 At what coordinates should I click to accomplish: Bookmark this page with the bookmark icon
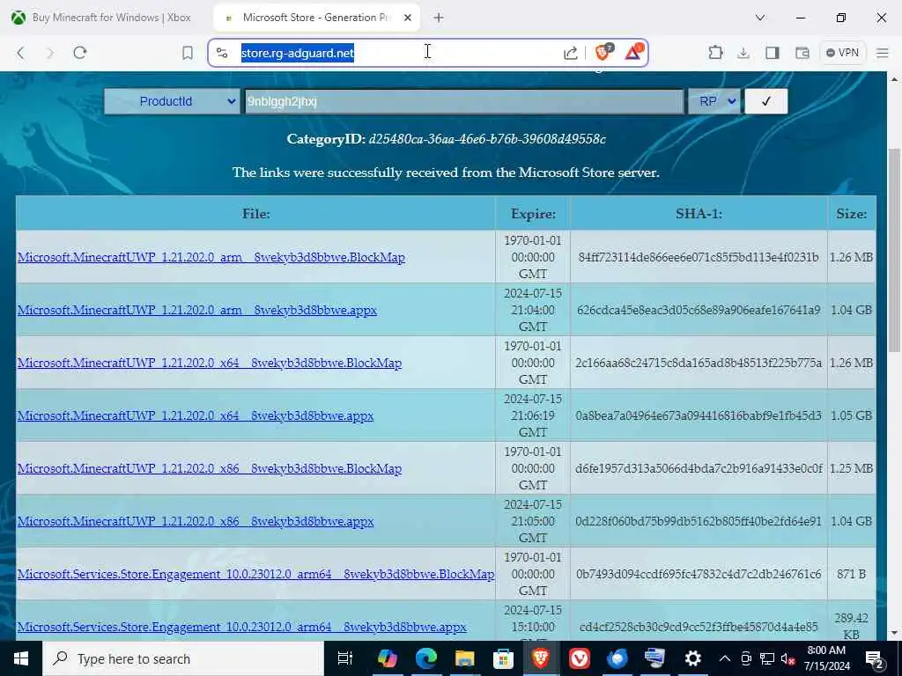[x=188, y=53]
